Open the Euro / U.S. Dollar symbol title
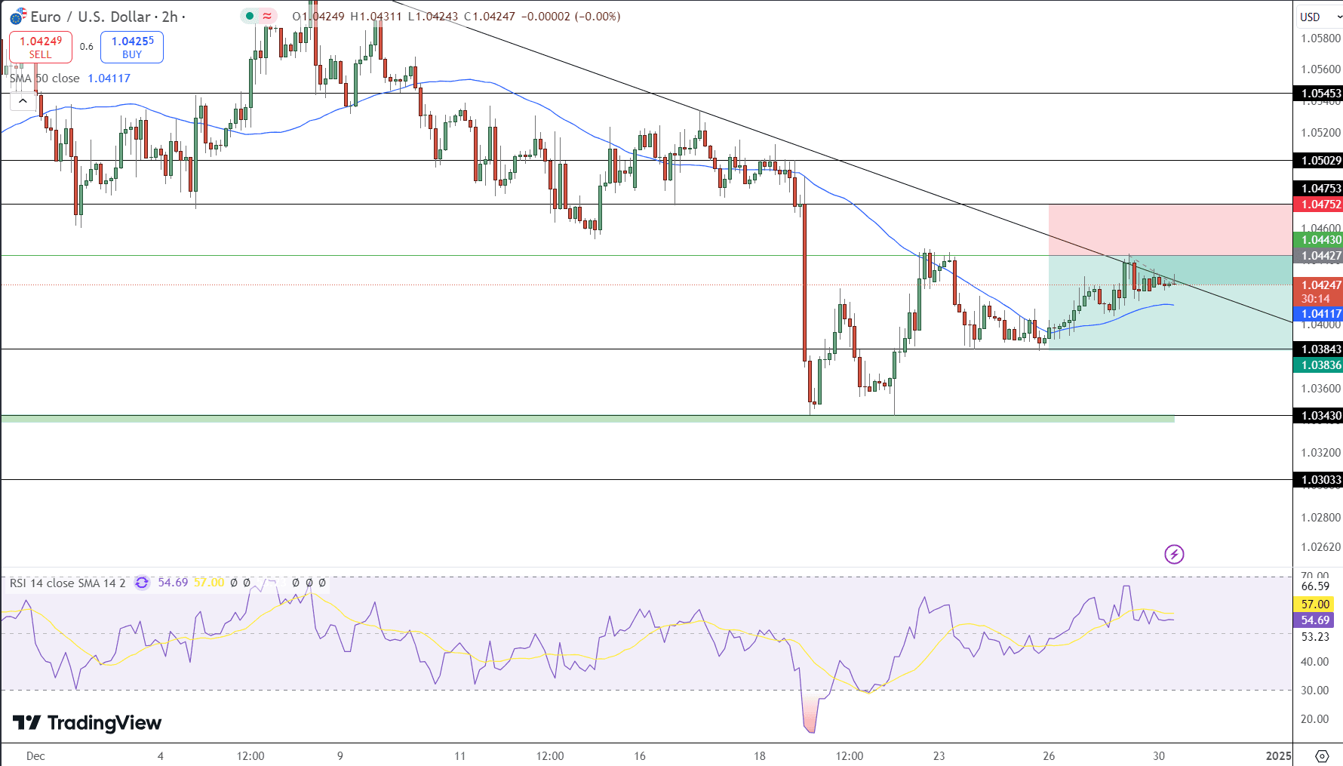Viewport: 1343px width, 766px height. [104, 17]
